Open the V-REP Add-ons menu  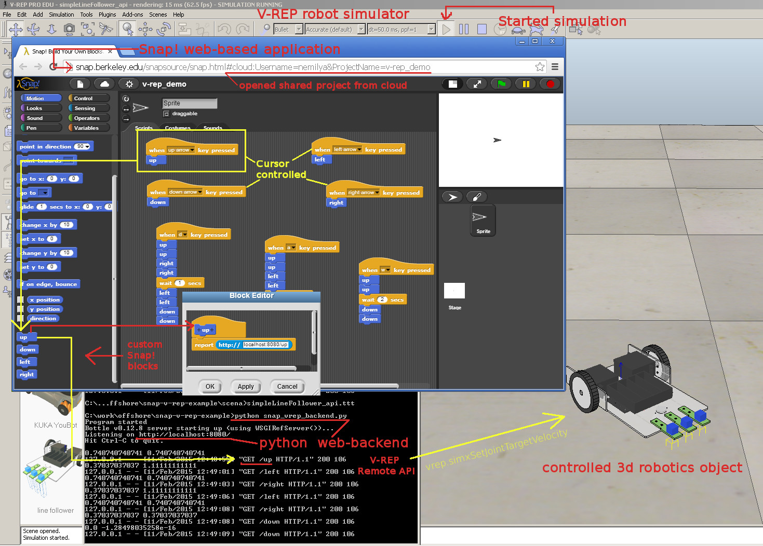pyautogui.click(x=132, y=15)
